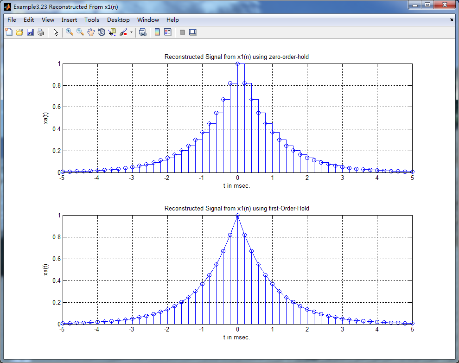The image size is (459, 363).
Task: Click the bottom plot's 't in msec.' label
Action: click(x=236, y=337)
